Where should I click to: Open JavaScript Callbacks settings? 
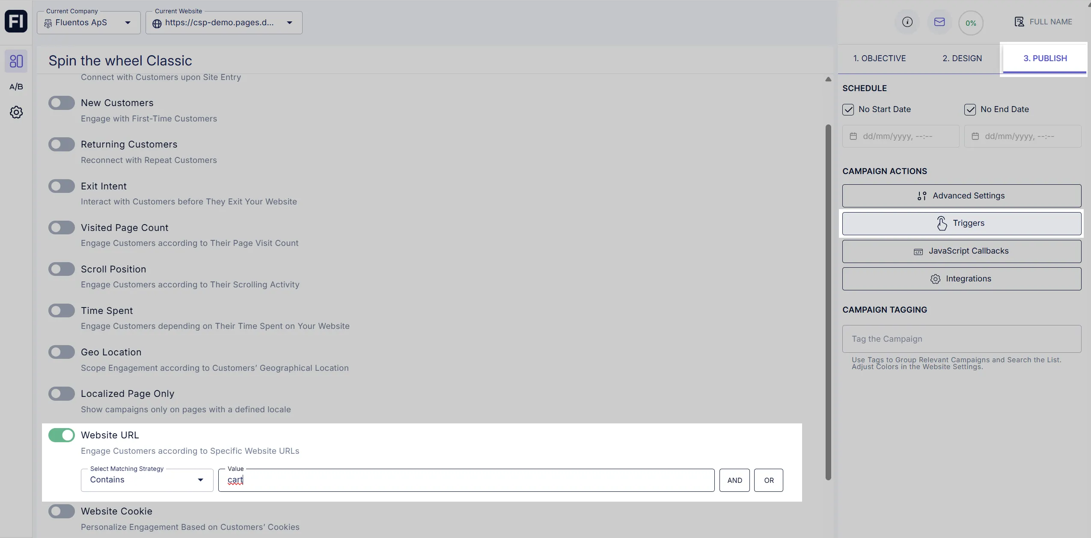coord(961,251)
